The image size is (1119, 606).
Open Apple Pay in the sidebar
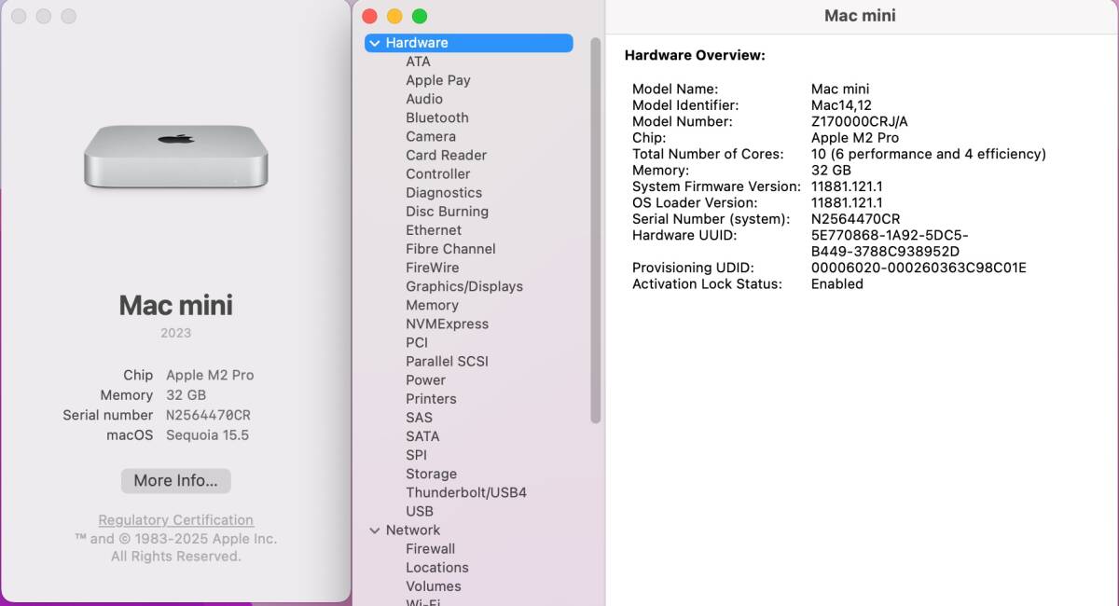point(438,80)
